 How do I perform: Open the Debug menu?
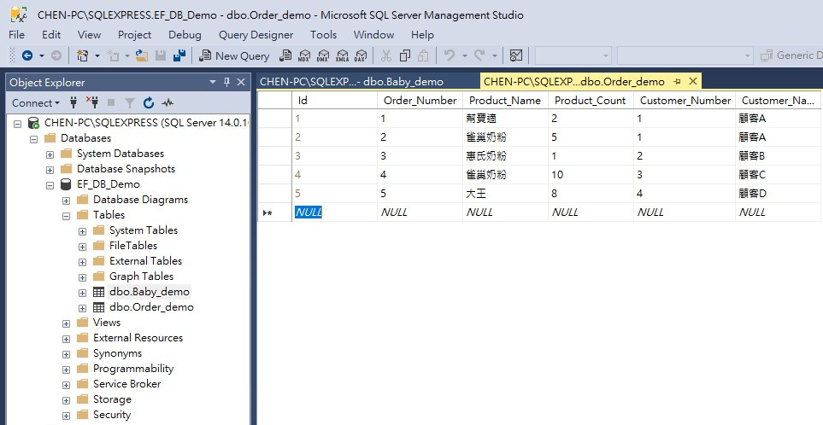[185, 35]
